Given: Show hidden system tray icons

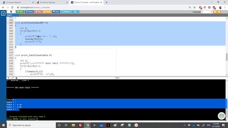Looking at the screenshot, I should click(185, 125).
